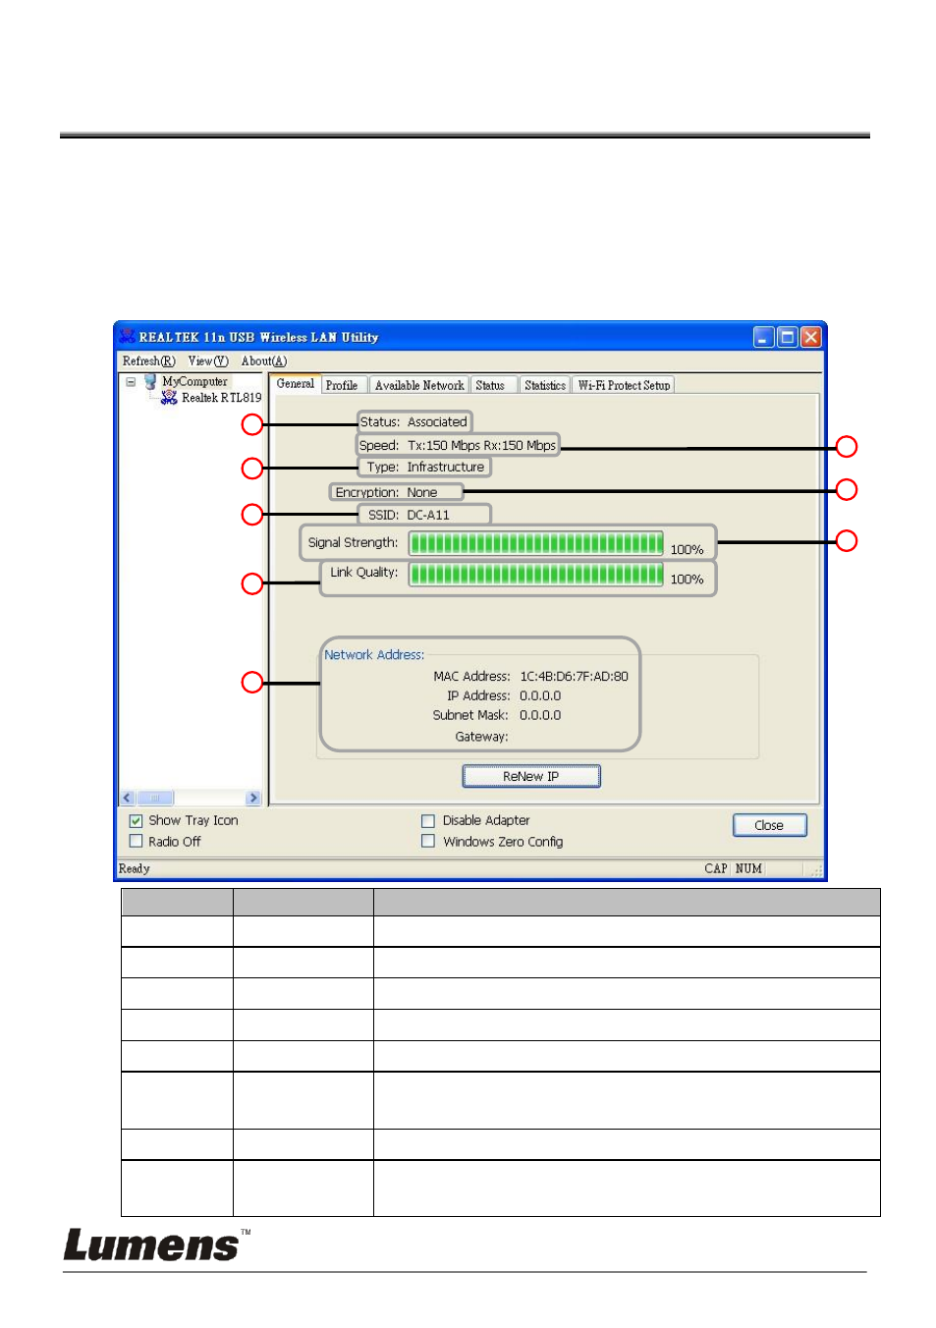Check the Disable Adapter checkbox
Image resolution: width=936 pixels, height=1328 pixels.
pyautogui.click(x=428, y=820)
